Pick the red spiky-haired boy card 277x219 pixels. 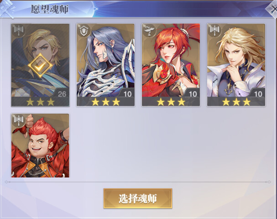(x=40, y=146)
